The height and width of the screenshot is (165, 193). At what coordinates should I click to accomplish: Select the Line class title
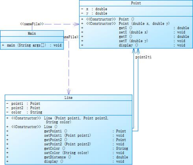[x=68, y=98]
